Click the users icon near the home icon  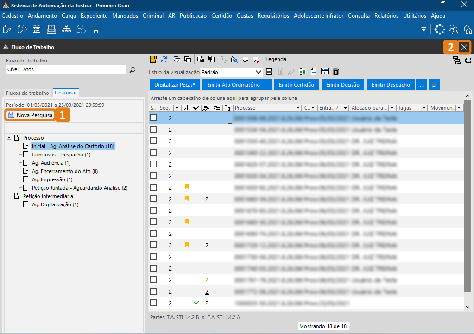point(454,29)
